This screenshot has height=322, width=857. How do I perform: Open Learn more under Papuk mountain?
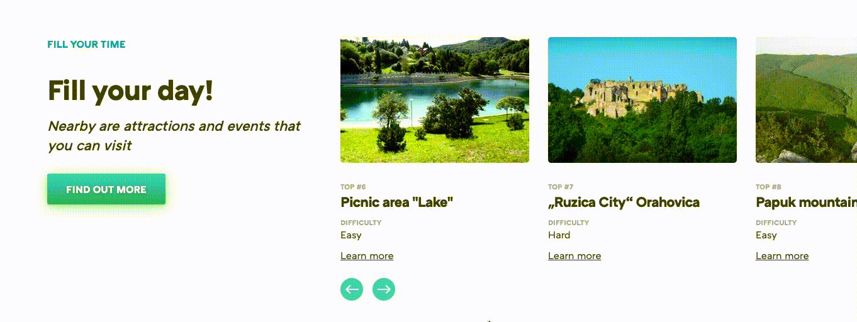[x=782, y=256]
